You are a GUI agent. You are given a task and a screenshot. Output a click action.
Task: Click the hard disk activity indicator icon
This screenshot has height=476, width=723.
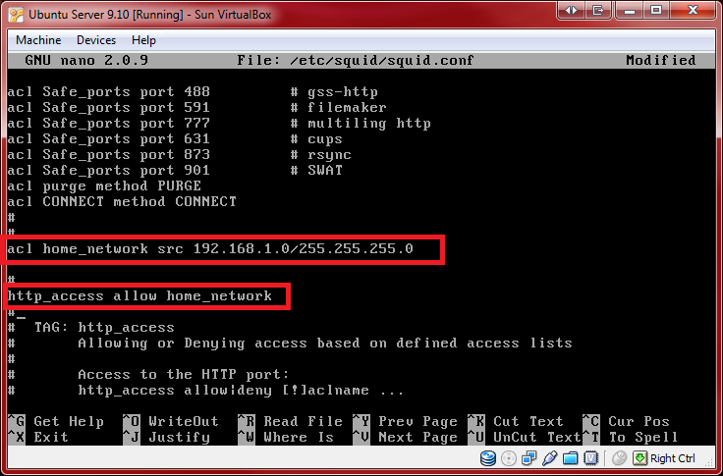pos(488,458)
